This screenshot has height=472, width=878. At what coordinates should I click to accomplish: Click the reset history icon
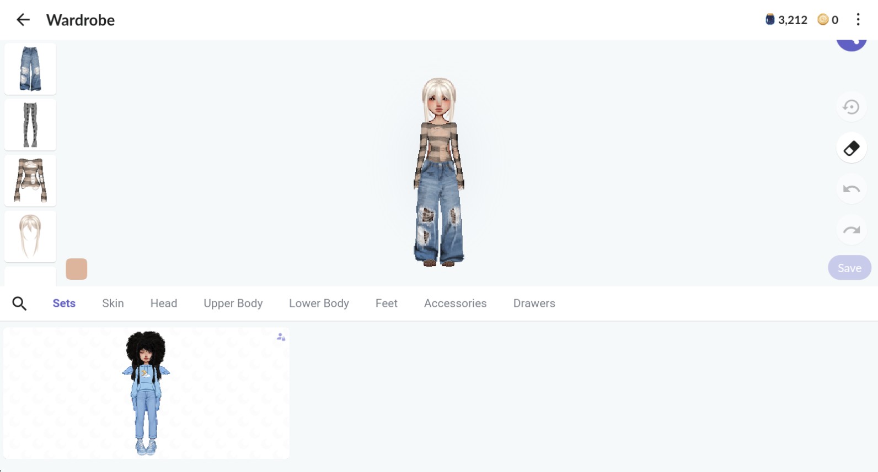click(851, 107)
